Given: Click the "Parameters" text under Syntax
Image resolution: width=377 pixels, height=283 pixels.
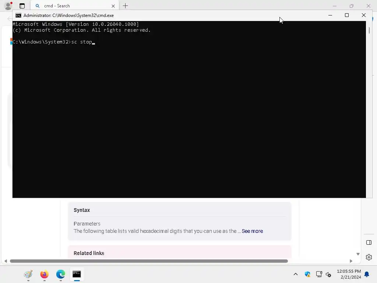Looking at the screenshot, I should point(87,224).
